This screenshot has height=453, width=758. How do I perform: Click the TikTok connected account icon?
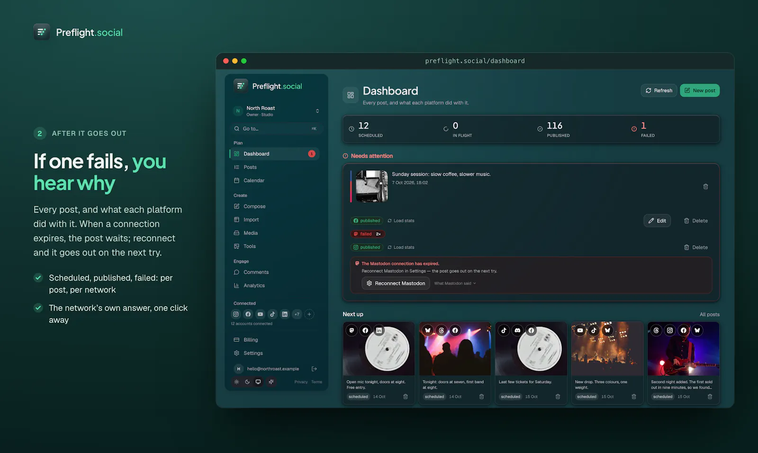point(272,314)
